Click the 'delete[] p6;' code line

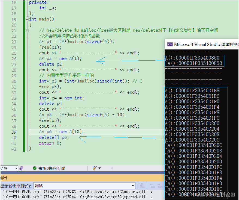pyautogui.click(x=54, y=137)
